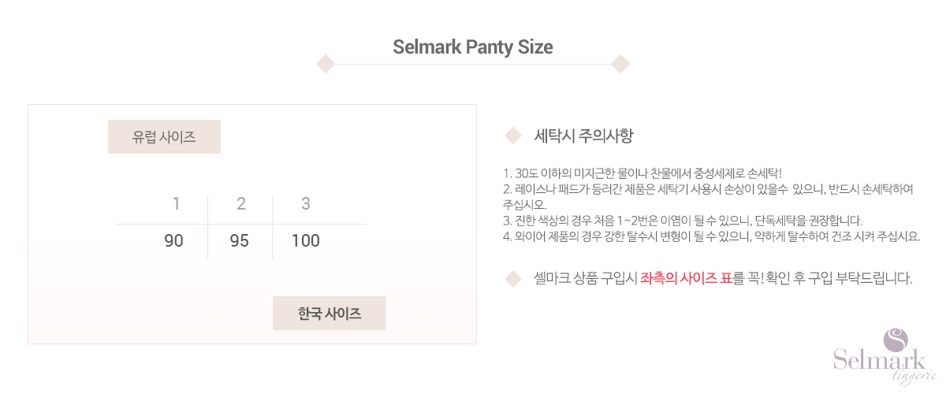Click the diamond left of the title
The image size is (946, 394).
click(326, 64)
